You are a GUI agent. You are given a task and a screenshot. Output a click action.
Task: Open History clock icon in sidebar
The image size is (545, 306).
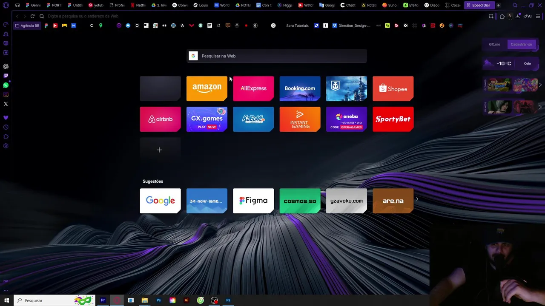(6, 127)
